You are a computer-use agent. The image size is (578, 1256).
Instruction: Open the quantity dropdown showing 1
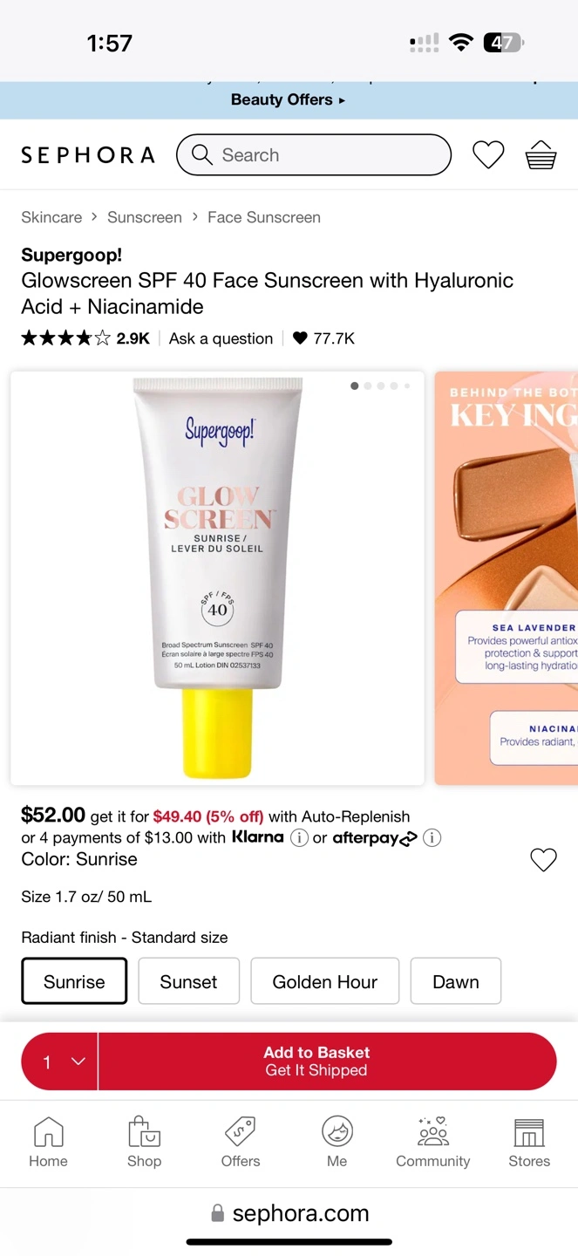60,1061
